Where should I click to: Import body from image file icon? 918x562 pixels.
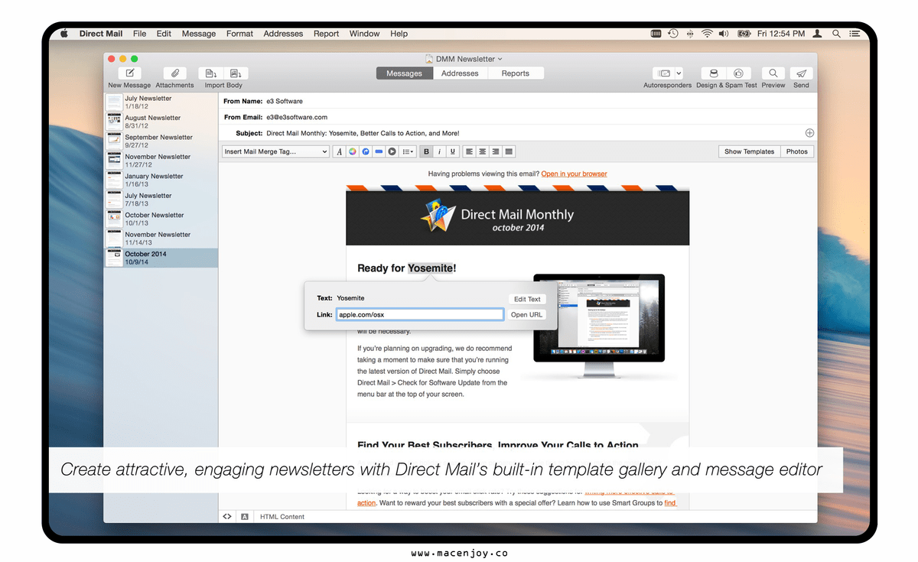[236, 73]
